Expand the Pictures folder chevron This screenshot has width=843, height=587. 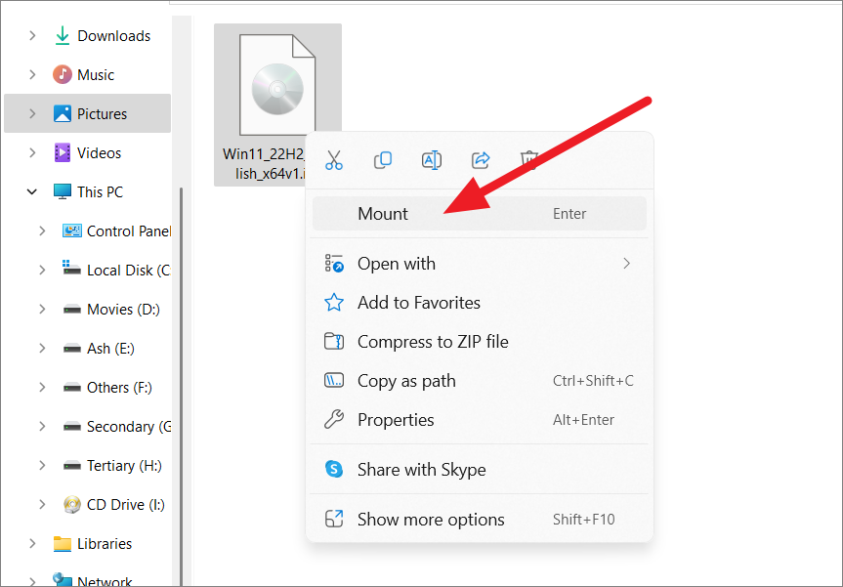(32, 113)
